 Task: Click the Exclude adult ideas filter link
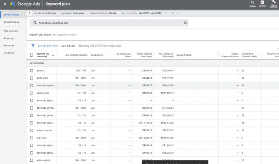click(48, 46)
